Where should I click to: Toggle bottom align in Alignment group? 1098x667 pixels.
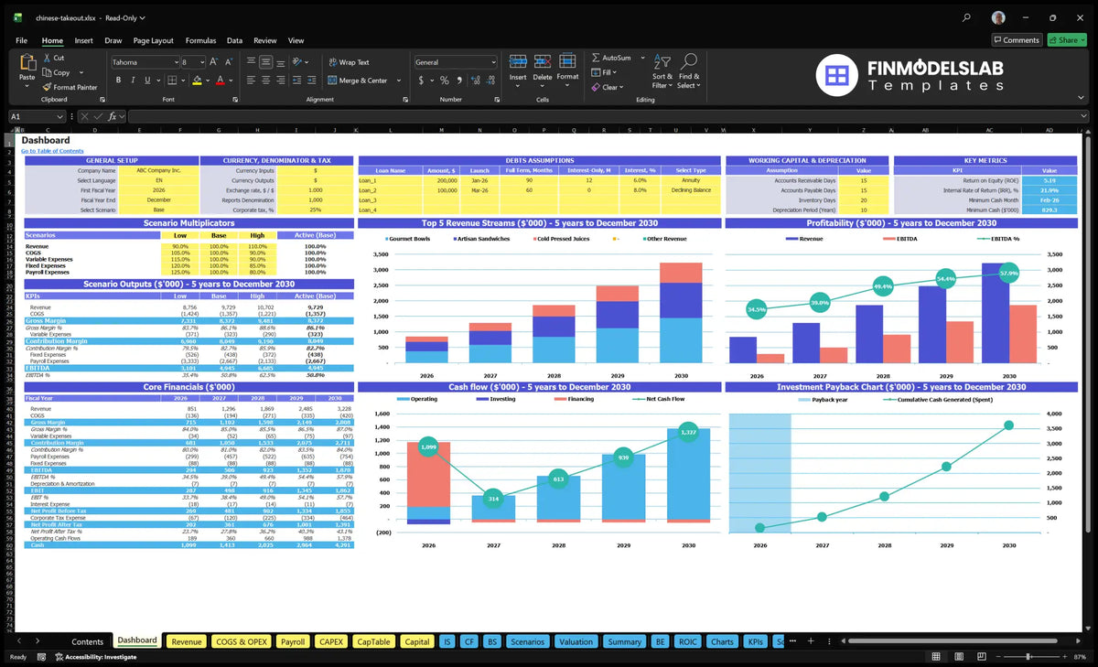click(x=279, y=62)
